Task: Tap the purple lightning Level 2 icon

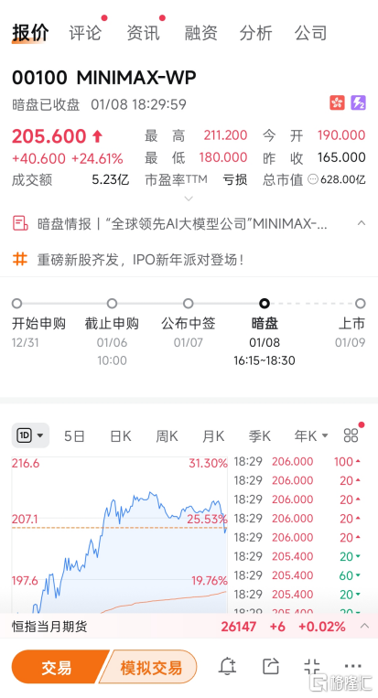Action: click(359, 102)
